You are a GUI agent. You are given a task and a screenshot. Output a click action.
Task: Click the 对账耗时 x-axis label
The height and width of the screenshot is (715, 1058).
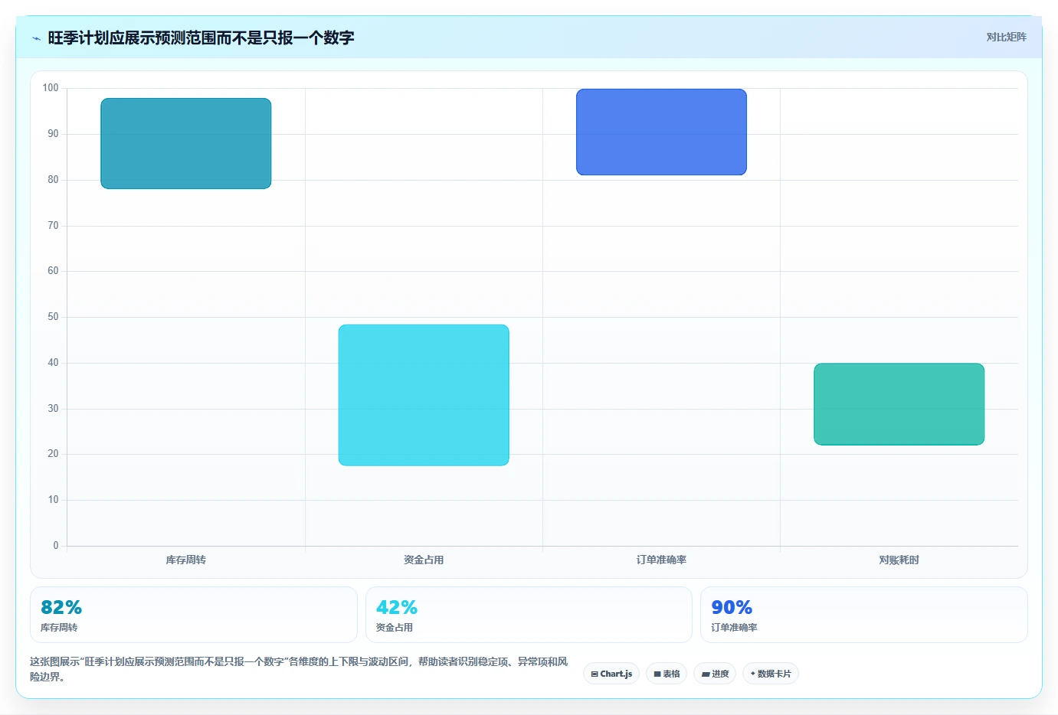pos(899,560)
